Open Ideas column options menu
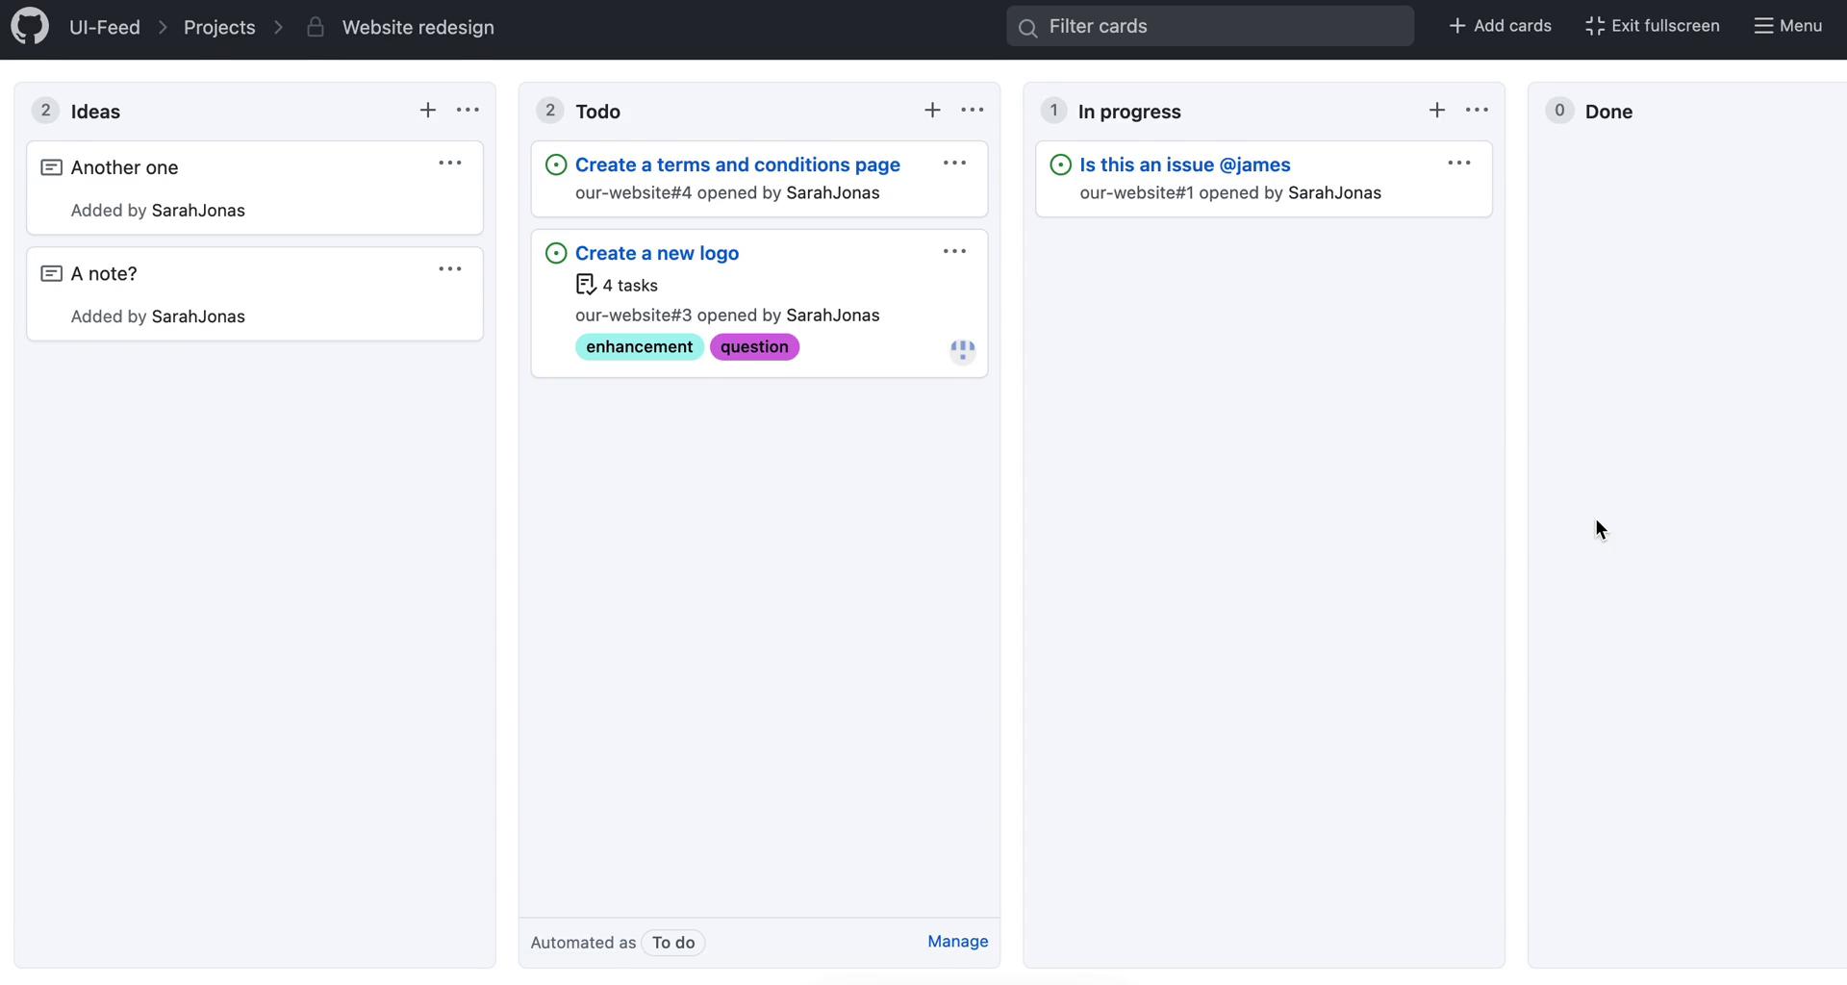 [x=468, y=111]
